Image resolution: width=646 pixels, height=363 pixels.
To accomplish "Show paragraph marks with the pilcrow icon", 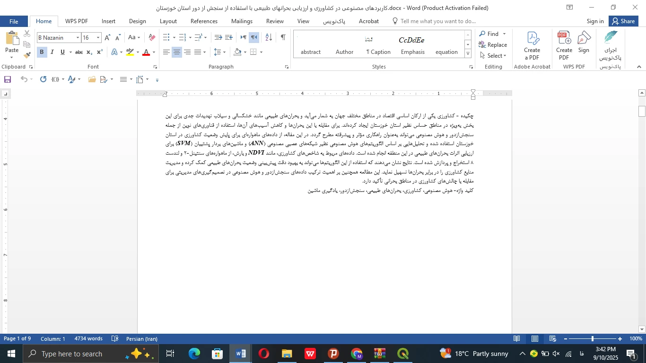I will point(283,37).
